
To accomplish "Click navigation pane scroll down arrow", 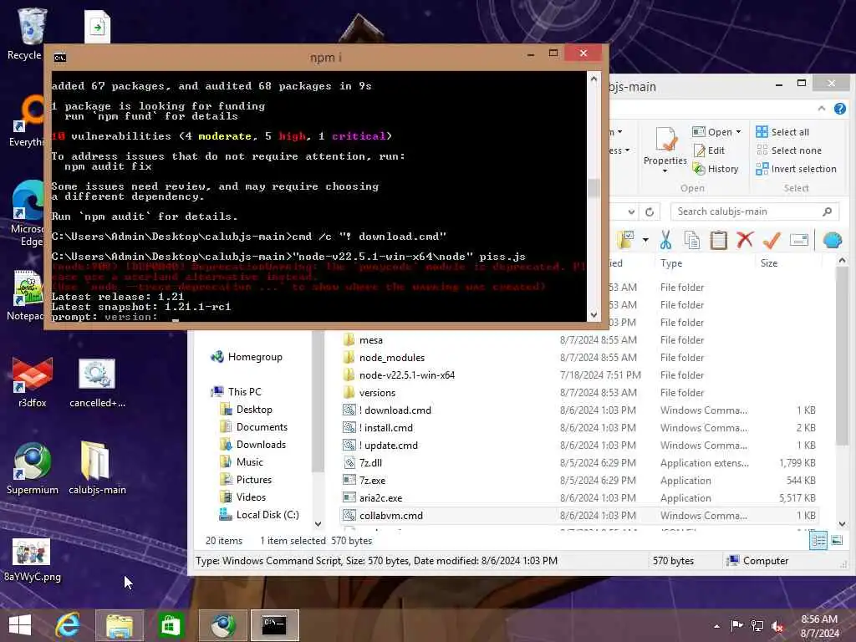I will click(318, 524).
